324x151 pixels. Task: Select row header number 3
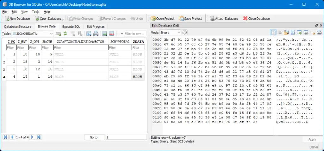4,69
